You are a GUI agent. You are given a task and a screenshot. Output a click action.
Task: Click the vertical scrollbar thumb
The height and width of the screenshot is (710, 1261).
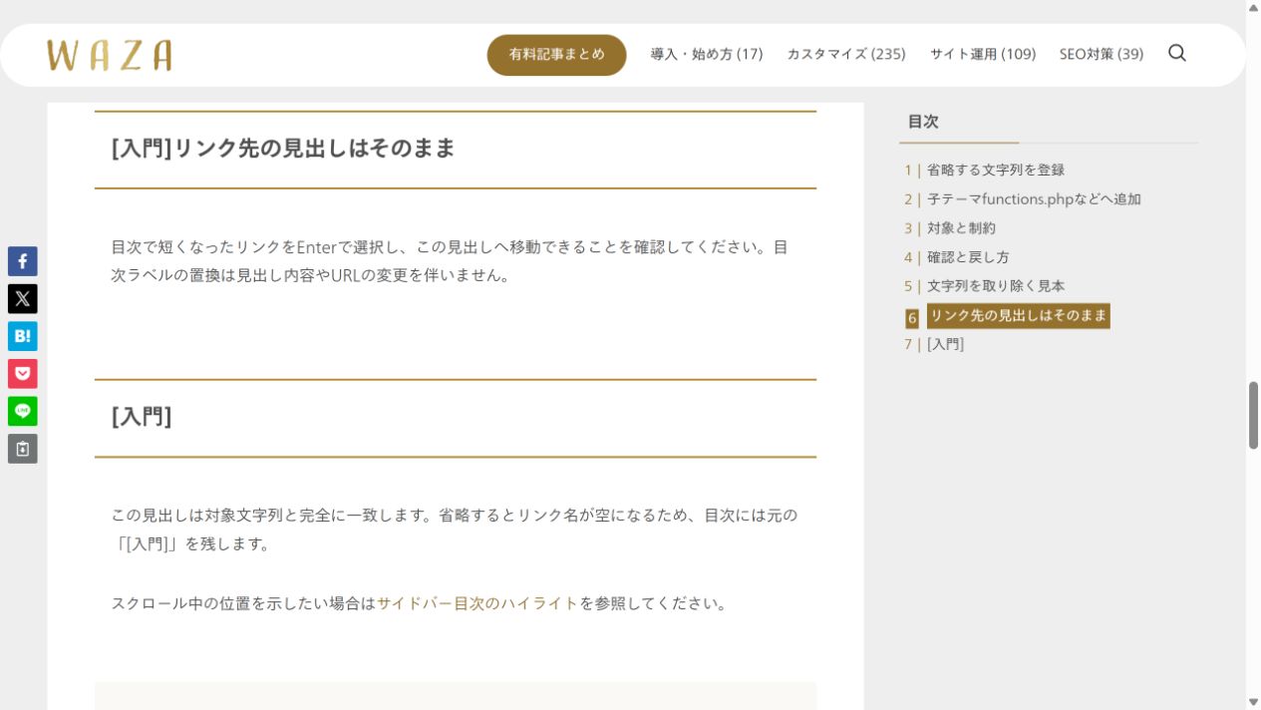coord(1253,415)
